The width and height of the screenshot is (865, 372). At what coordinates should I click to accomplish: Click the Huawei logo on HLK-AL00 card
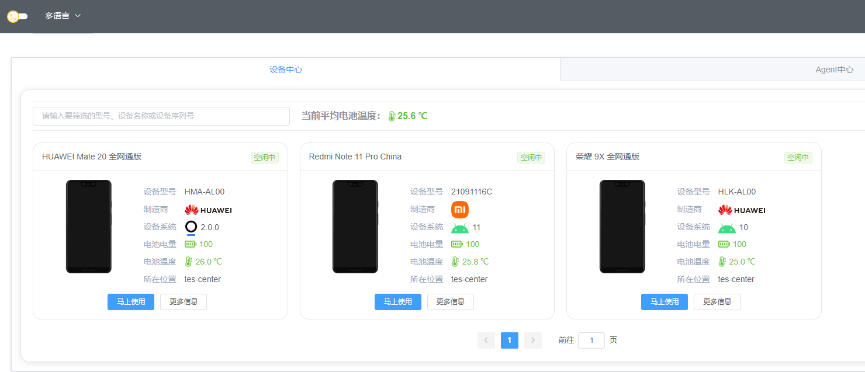click(742, 210)
